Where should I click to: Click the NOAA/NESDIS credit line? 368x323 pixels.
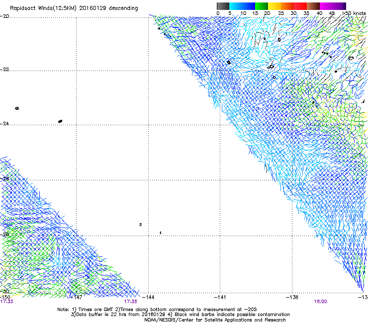[215, 320]
